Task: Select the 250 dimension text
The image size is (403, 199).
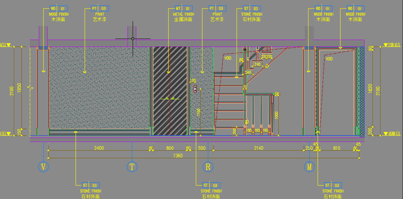Action: (309, 148)
